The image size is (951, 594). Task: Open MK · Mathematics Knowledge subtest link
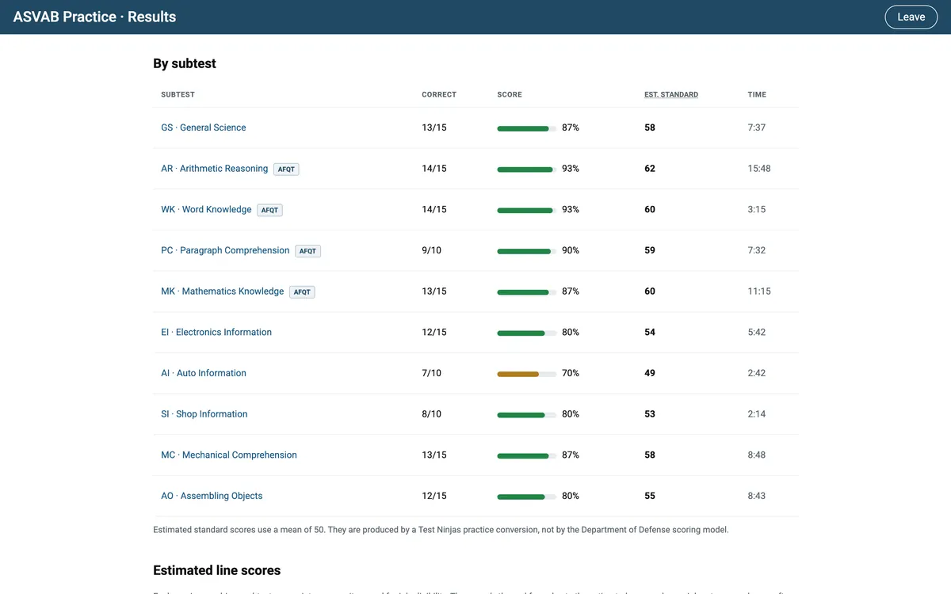click(223, 291)
